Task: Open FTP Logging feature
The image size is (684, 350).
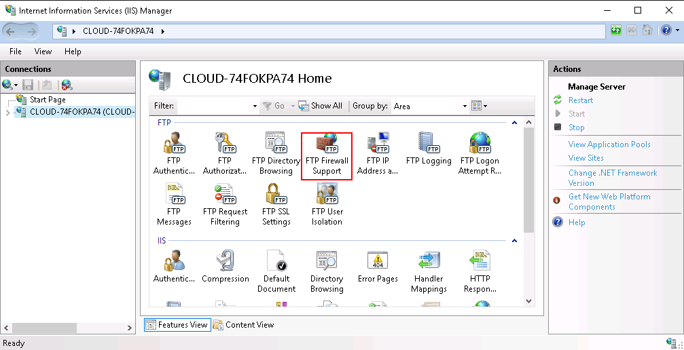Action: (429, 149)
